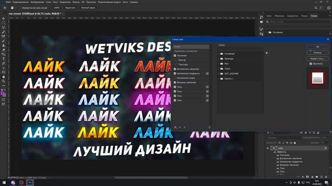Viewport: 332px width, 186px height.
Task: Click the OK button
Action: coord(317,47)
